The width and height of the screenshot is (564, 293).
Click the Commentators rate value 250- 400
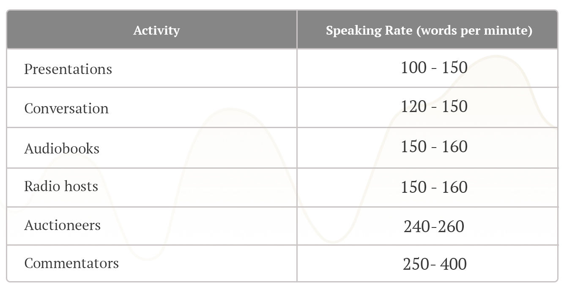[434, 264]
